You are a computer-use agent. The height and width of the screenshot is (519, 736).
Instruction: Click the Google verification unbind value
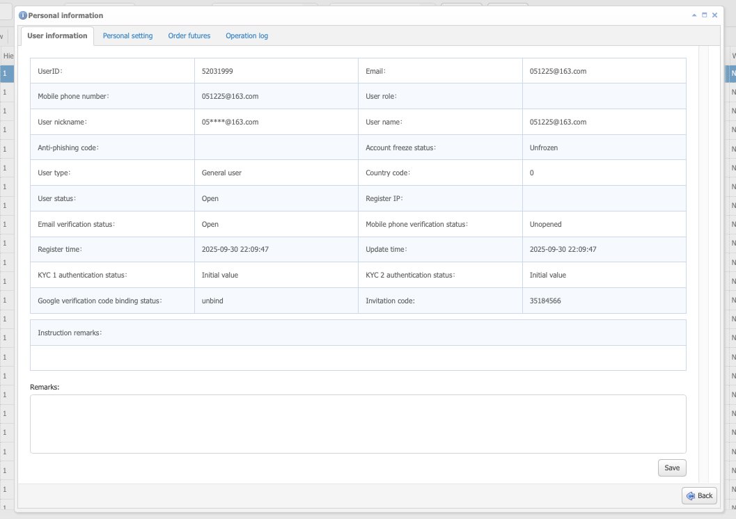point(212,301)
